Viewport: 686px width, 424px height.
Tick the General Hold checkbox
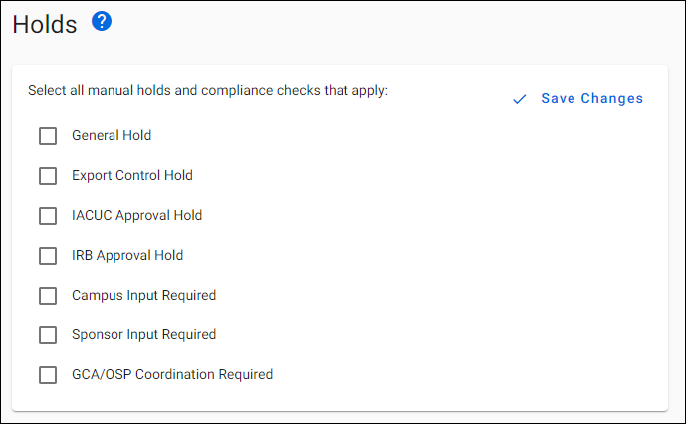pos(48,136)
